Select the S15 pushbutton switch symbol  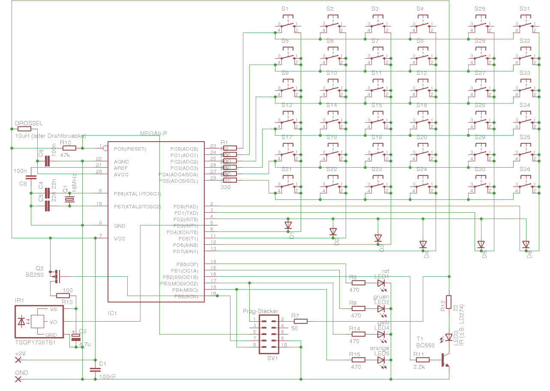point(378,120)
